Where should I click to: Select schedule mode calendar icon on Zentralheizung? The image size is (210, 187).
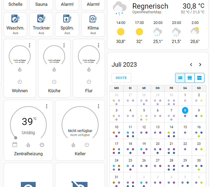coord(15,145)
